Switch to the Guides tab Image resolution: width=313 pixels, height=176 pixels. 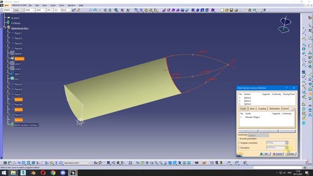[x=243, y=109]
